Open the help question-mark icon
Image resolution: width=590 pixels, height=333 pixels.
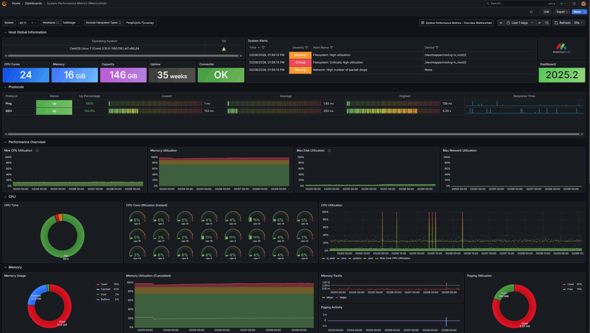[574, 3]
